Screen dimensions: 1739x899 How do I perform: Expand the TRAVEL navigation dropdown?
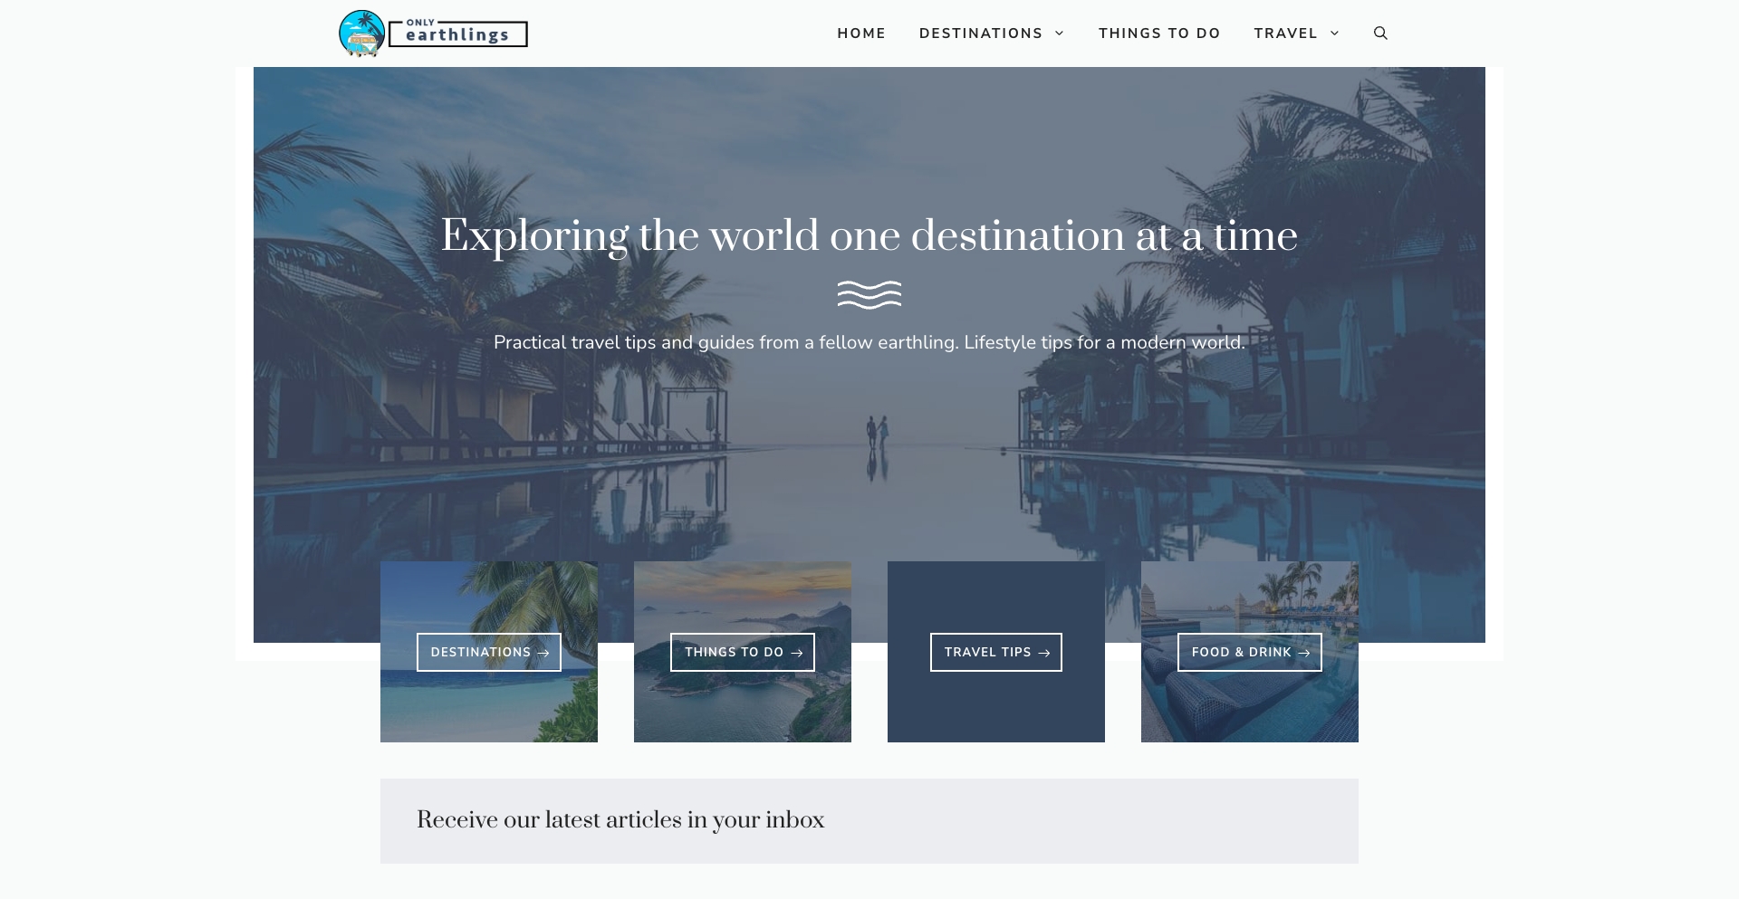pos(1295,33)
